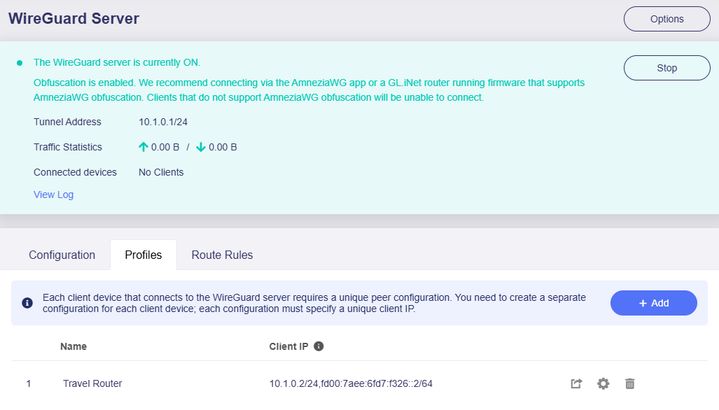Click the Name column header
Viewport: 719px width, 410px height.
pos(74,346)
